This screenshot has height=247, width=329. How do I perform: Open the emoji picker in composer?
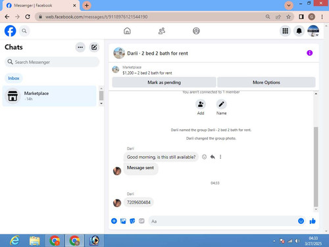(301, 221)
